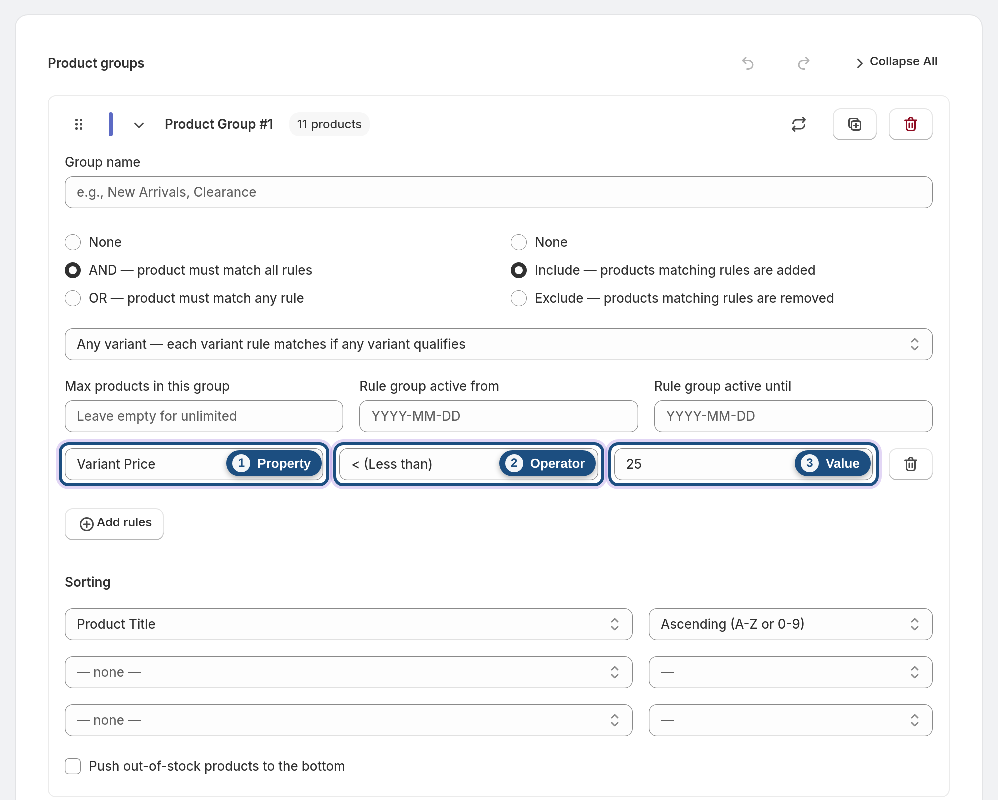This screenshot has height=800, width=998.
Task: Click the Add rules button
Action: (x=114, y=524)
